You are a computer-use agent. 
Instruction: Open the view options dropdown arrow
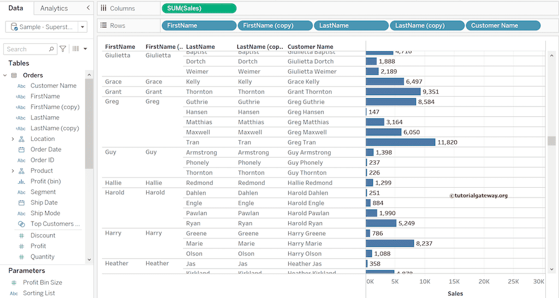click(x=85, y=49)
